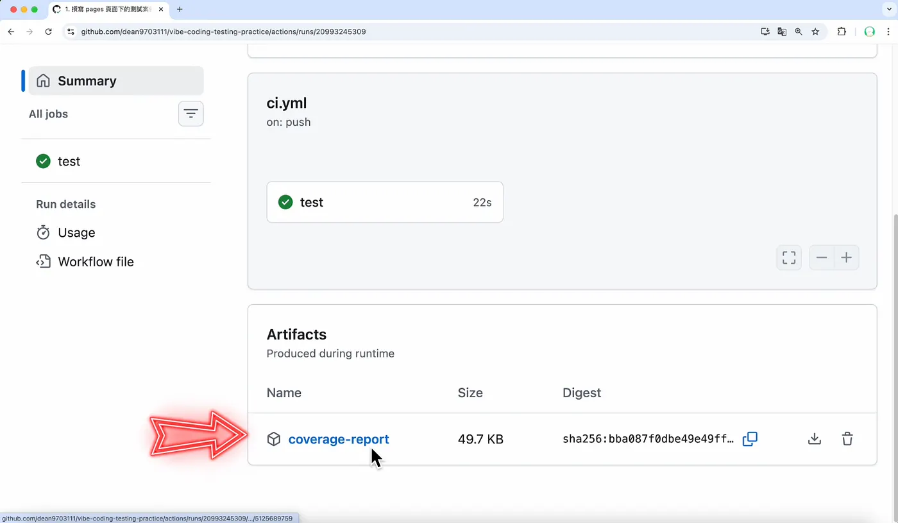Image resolution: width=898 pixels, height=523 pixels.
Task: Go forward in browser history
Action: click(x=30, y=31)
